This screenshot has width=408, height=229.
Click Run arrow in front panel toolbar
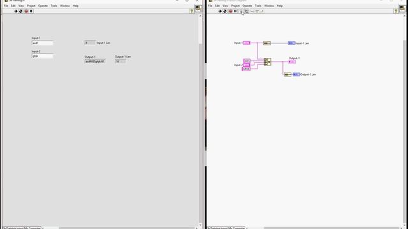[15, 11]
